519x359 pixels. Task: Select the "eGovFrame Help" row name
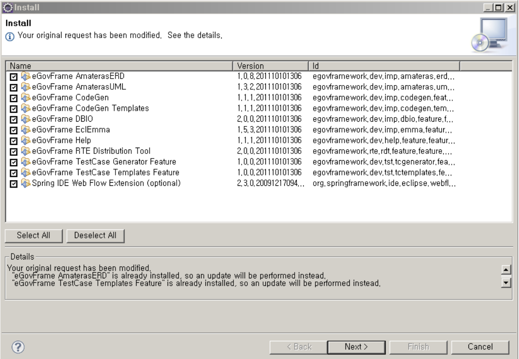61,140
